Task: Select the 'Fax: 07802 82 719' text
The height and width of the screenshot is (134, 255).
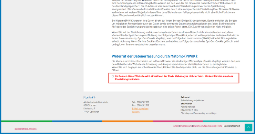Action: point(141,105)
